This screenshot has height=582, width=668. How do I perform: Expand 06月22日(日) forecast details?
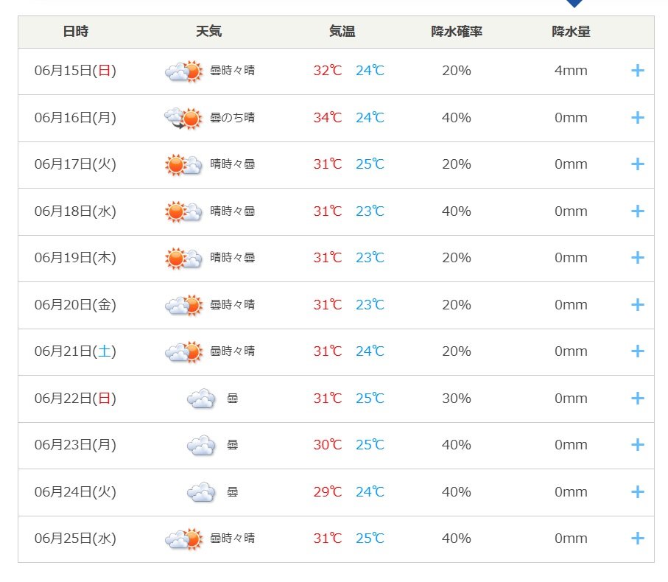pos(637,399)
